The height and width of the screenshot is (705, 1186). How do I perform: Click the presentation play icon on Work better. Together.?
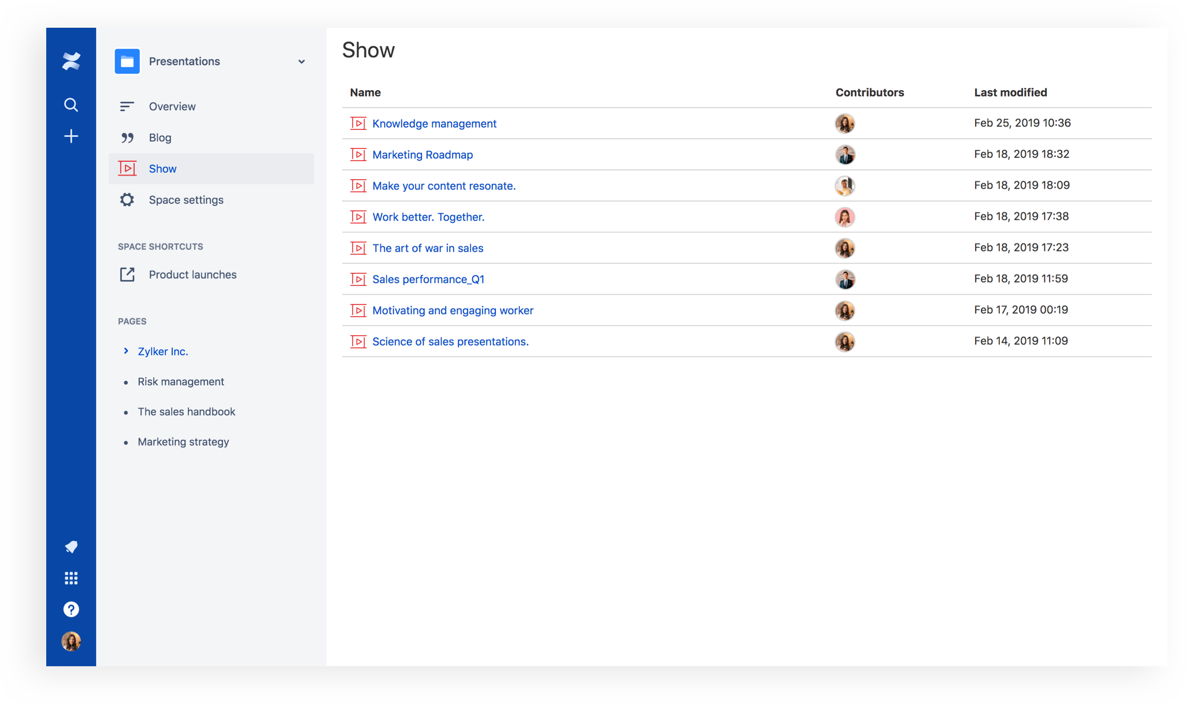pyautogui.click(x=358, y=217)
